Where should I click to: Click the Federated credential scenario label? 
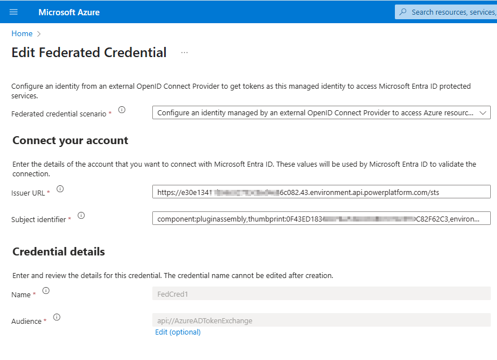[59, 114]
